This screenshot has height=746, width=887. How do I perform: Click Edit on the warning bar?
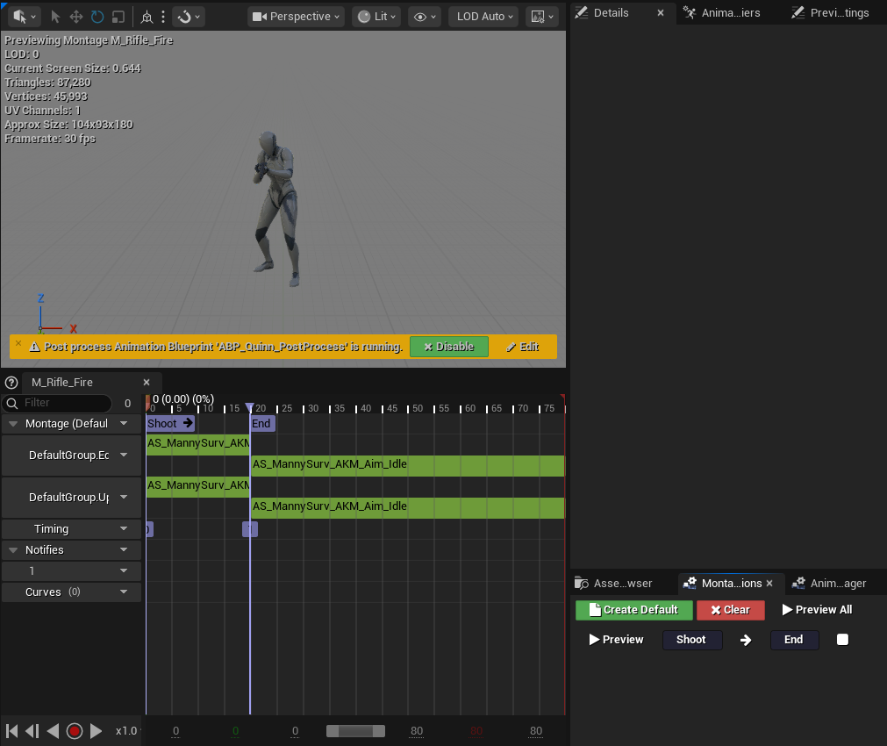(x=523, y=347)
